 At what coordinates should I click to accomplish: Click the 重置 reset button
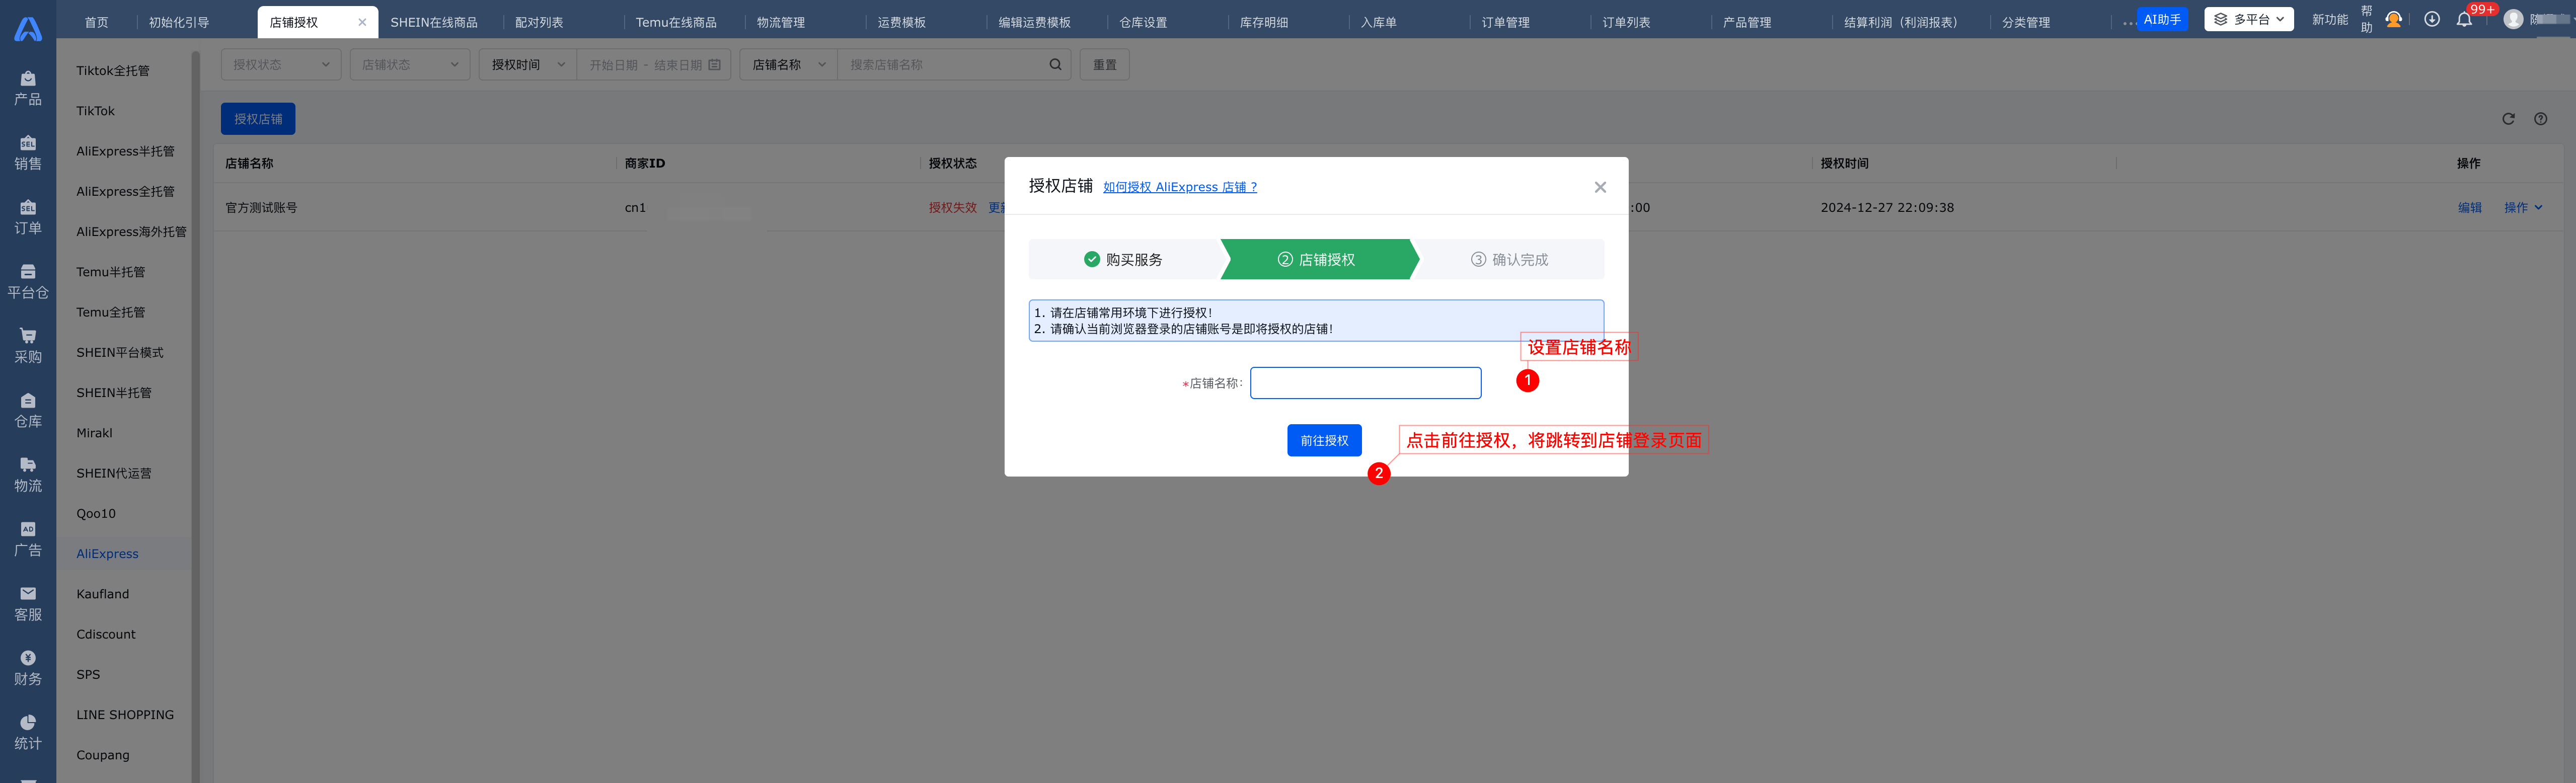click(1104, 65)
